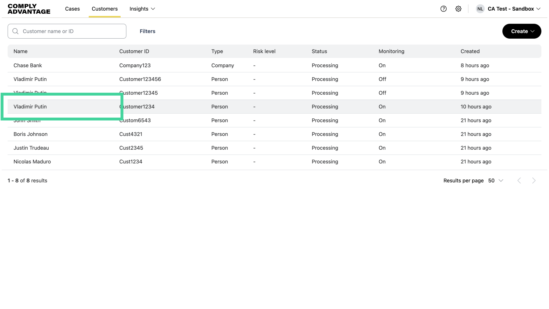Open Boris Johnson customer record
Screen dimensions: 549x309
click(31, 134)
